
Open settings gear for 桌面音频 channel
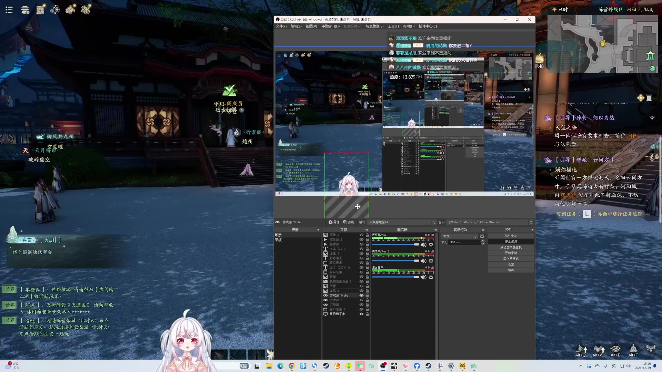431,277
